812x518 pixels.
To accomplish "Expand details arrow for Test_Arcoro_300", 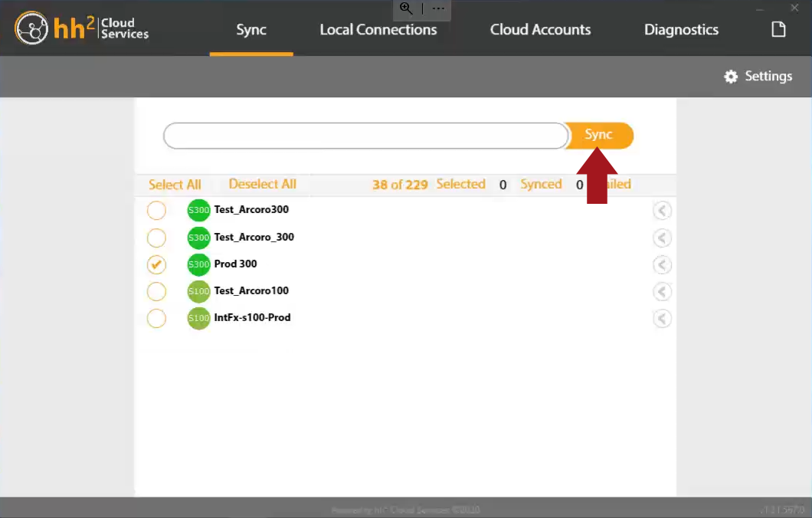I will [662, 238].
